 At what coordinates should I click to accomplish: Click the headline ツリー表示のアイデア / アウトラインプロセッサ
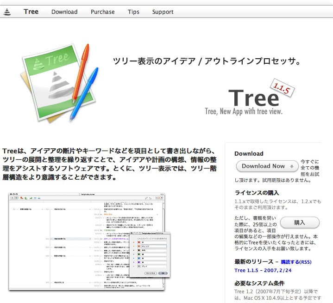pyautogui.click(x=207, y=61)
